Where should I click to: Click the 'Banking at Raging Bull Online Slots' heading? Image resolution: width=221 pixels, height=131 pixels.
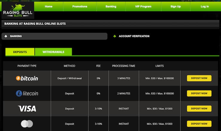[35, 24]
